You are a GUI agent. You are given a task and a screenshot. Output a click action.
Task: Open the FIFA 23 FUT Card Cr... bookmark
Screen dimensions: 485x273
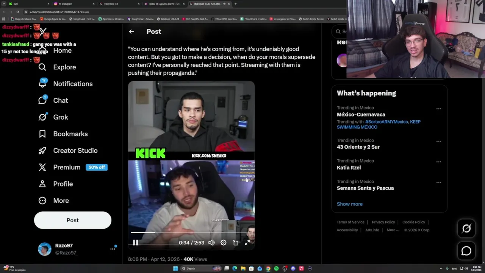click(x=224, y=19)
